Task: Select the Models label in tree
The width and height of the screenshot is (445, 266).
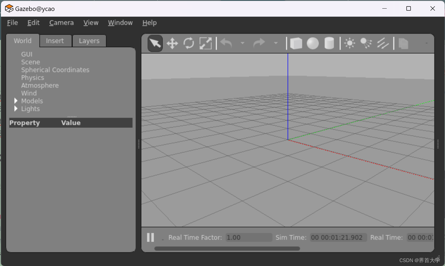Action: pos(32,101)
